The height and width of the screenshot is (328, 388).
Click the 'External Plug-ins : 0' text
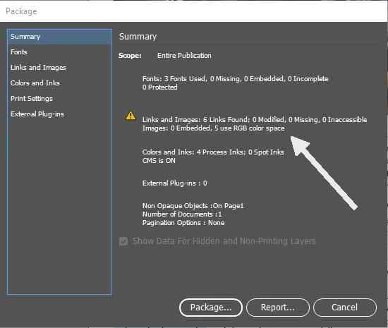pos(175,183)
